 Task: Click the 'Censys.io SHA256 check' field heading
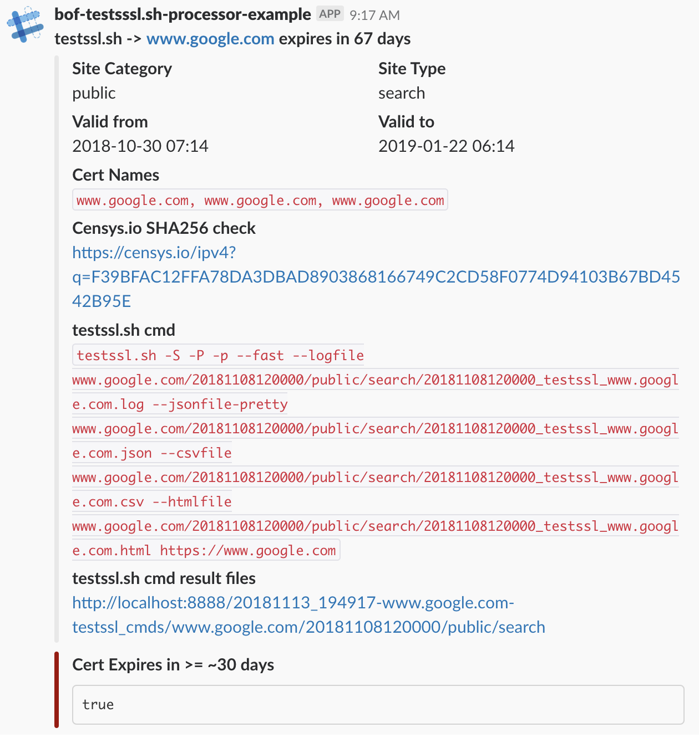(164, 228)
